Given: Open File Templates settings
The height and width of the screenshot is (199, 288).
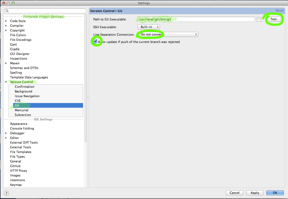Looking at the screenshot, I should tap(21, 152).
